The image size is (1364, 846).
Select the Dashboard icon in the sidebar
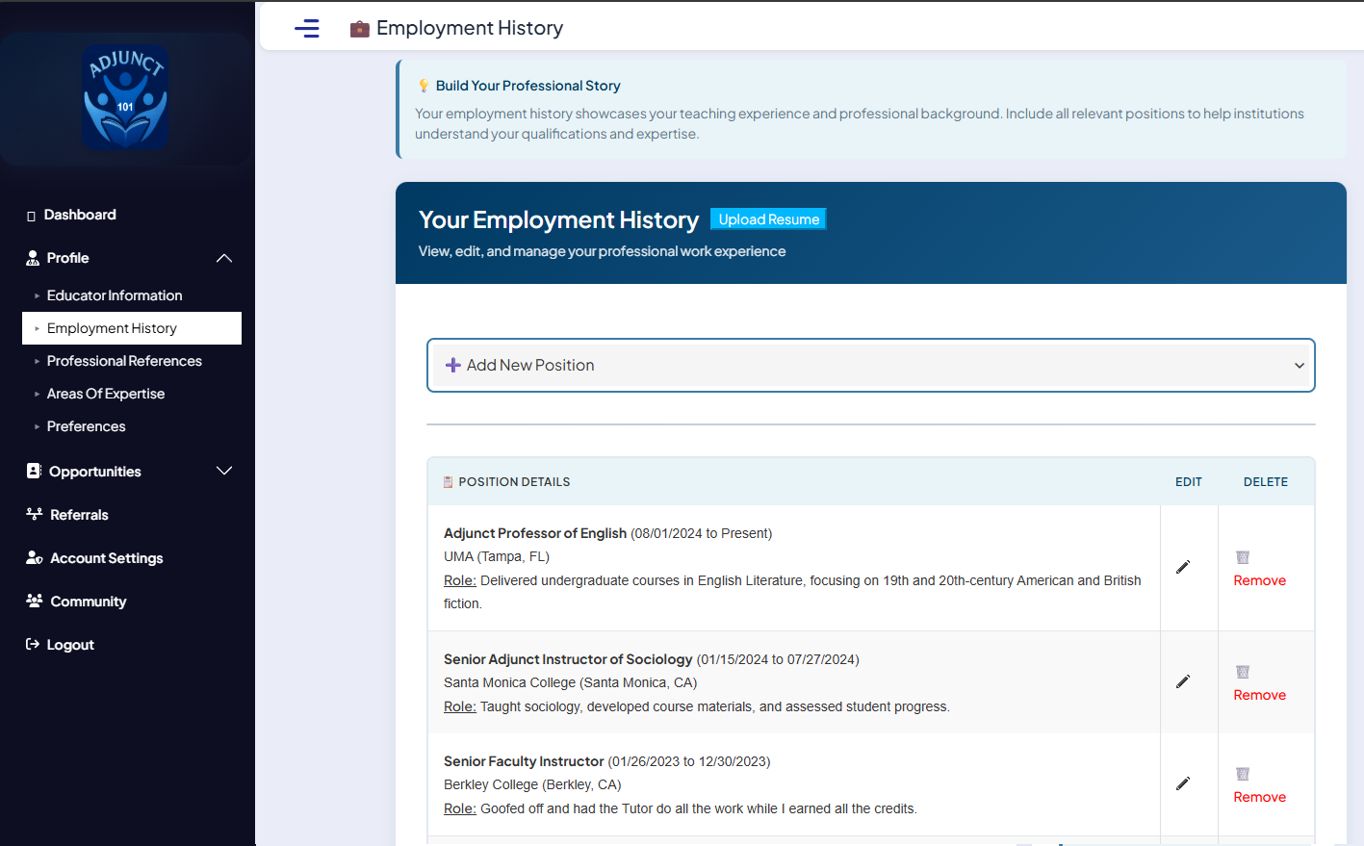[30, 214]
